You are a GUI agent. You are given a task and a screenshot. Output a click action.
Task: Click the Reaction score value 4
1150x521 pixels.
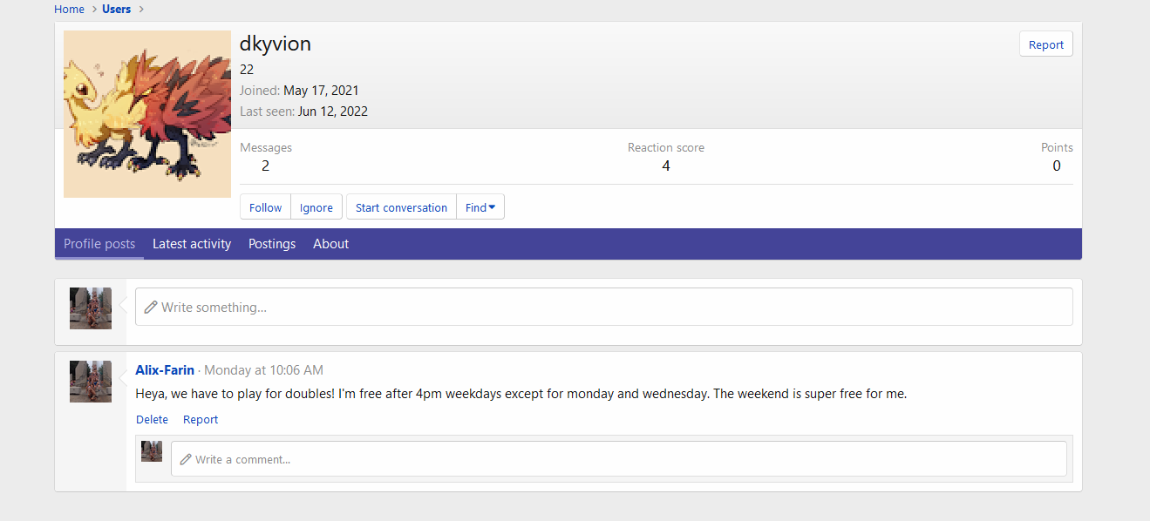pos(666,166)
